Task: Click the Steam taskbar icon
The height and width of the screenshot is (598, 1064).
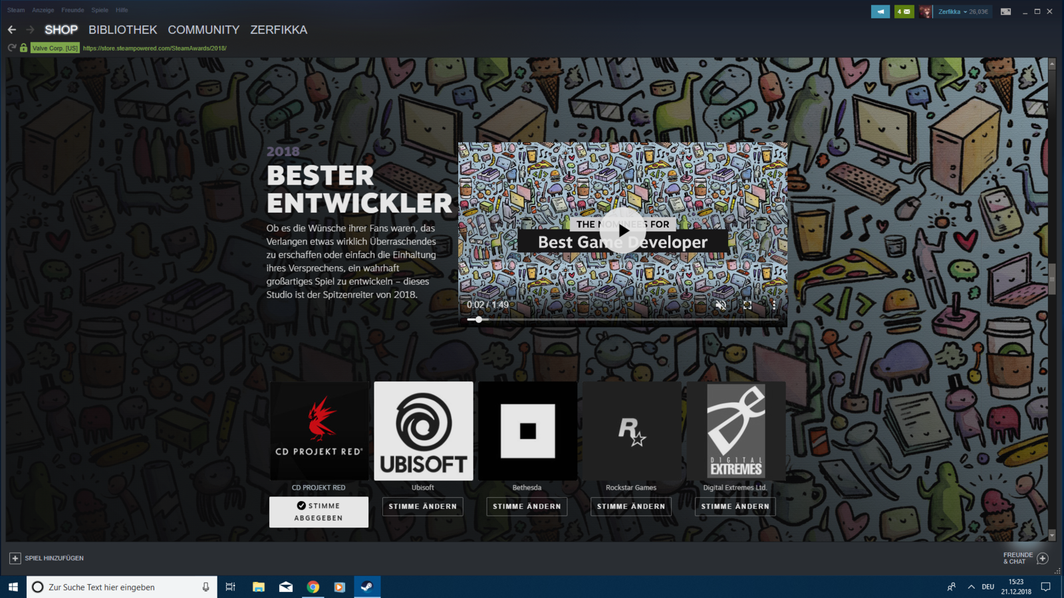Action: tap(366, 587)
